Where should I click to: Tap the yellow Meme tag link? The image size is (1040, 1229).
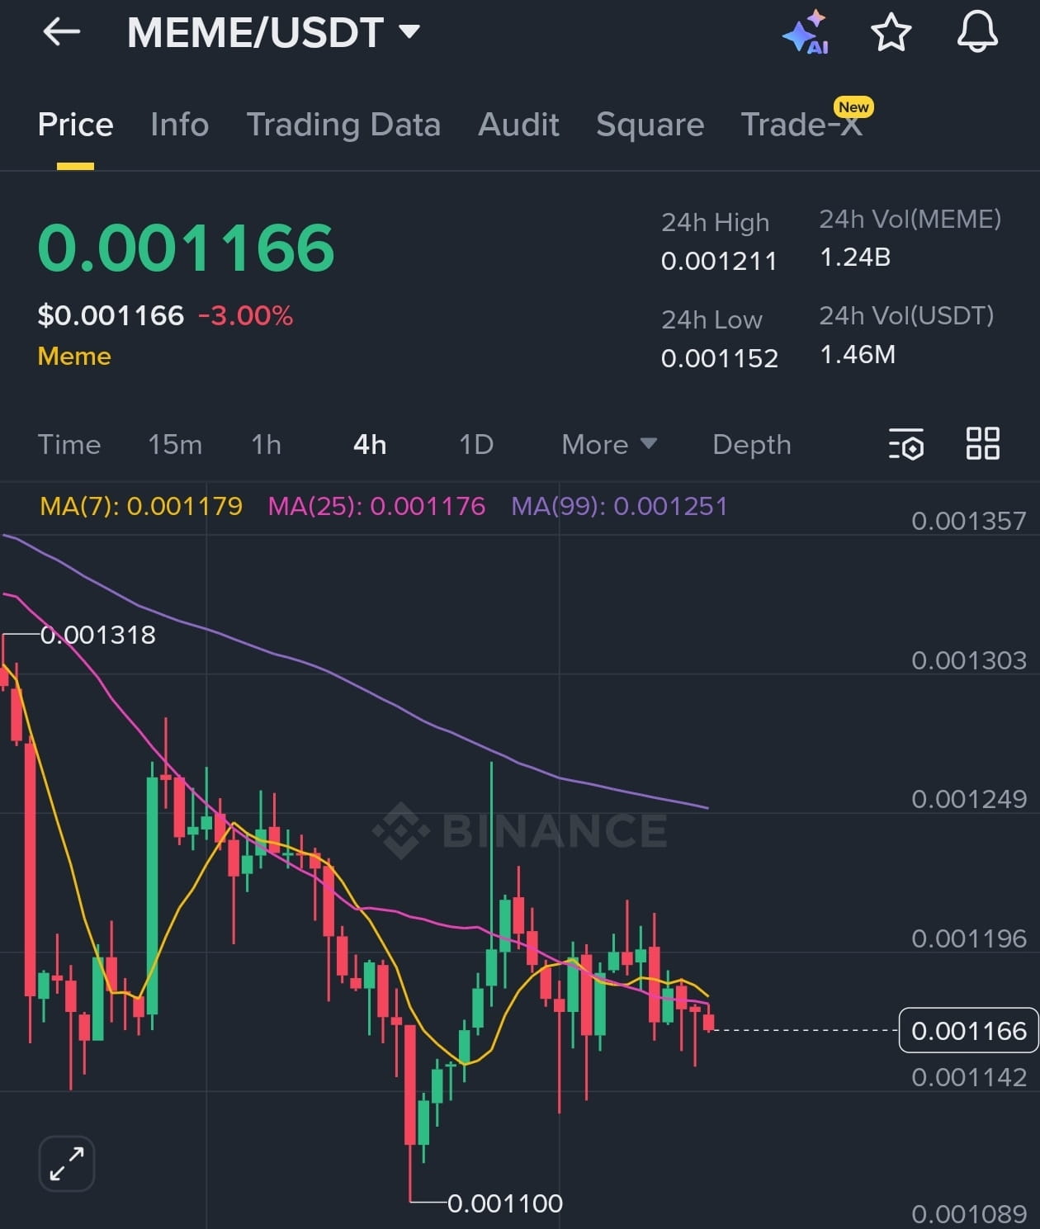(x=74, y=357)
